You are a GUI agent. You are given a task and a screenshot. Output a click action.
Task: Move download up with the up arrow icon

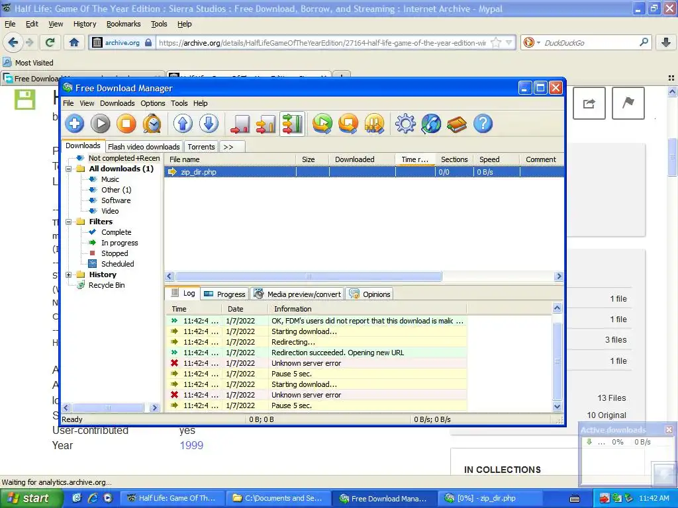[183, 124]
